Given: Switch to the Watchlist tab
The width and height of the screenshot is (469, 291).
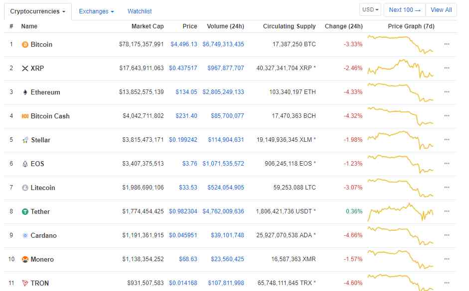Looking at the screenshot, I should click(140, 11).
